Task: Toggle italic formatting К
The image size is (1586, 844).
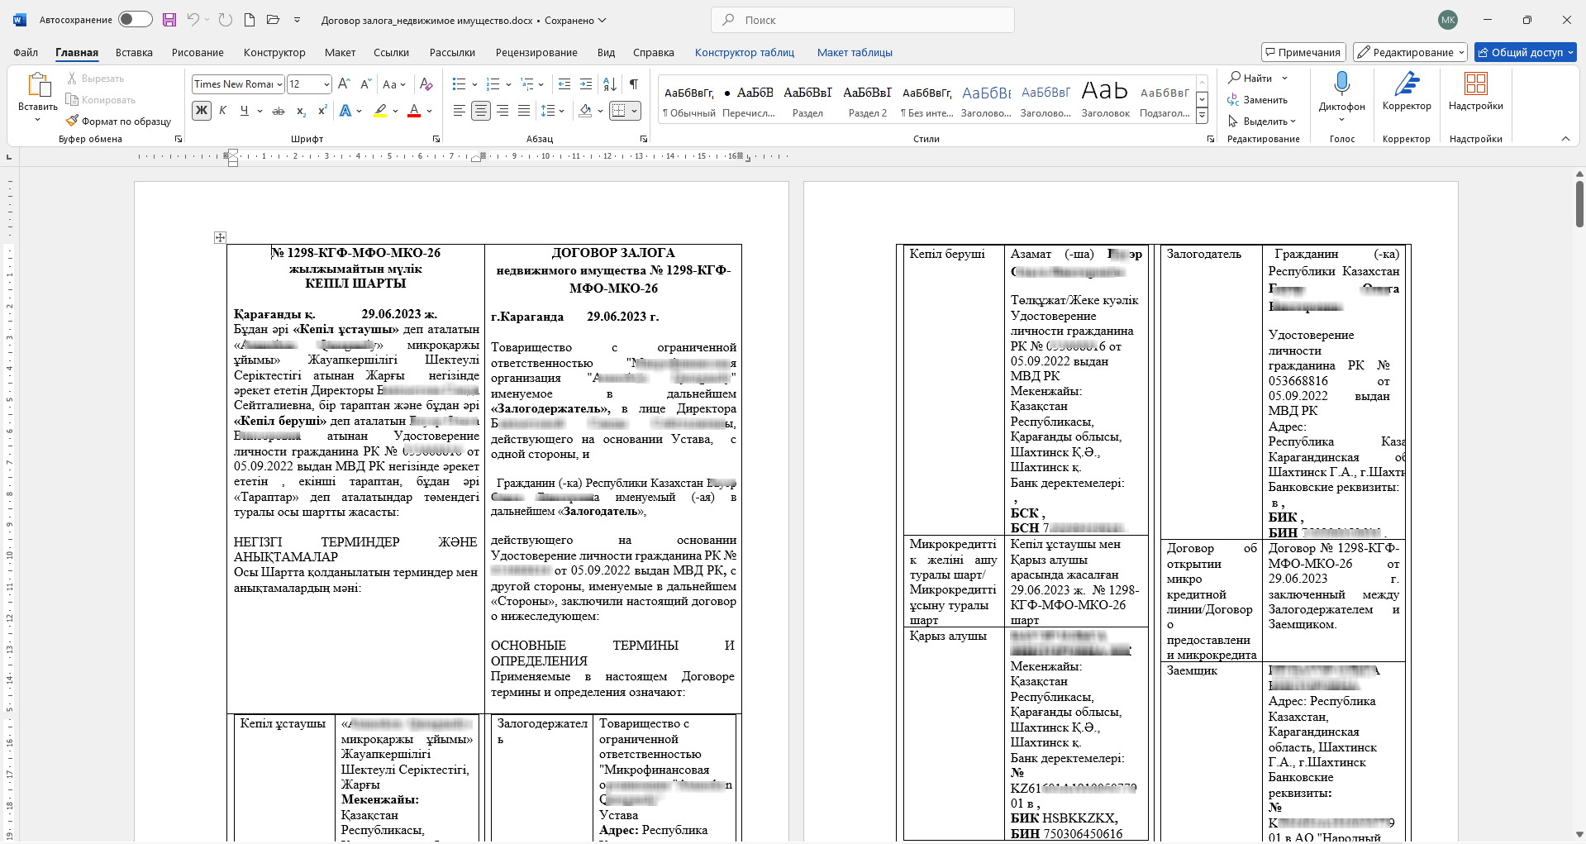Action: [222, 111]
